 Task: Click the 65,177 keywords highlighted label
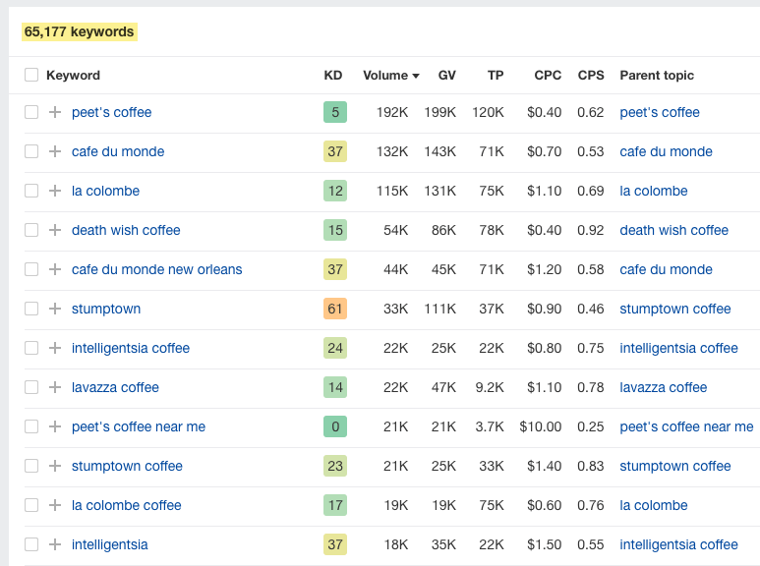pos(79,32)
